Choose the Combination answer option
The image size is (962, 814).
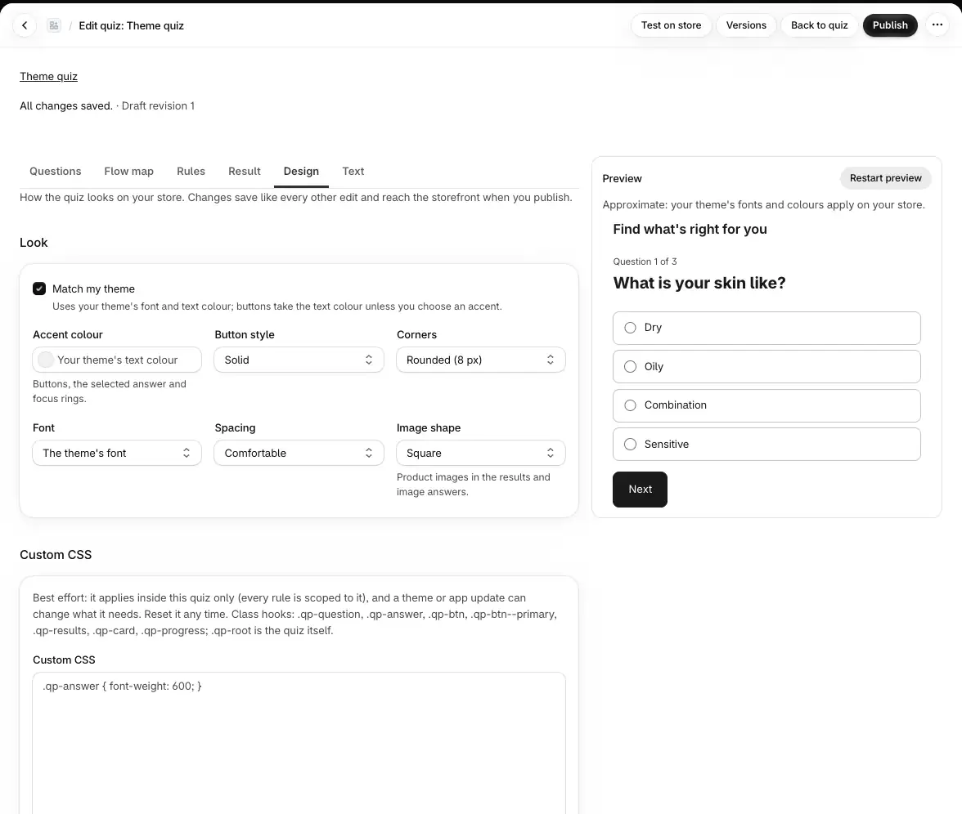tap(766, 405)
